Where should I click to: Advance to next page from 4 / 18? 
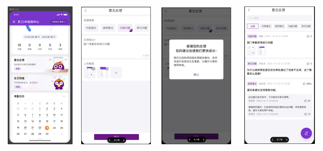click(203, 140)
